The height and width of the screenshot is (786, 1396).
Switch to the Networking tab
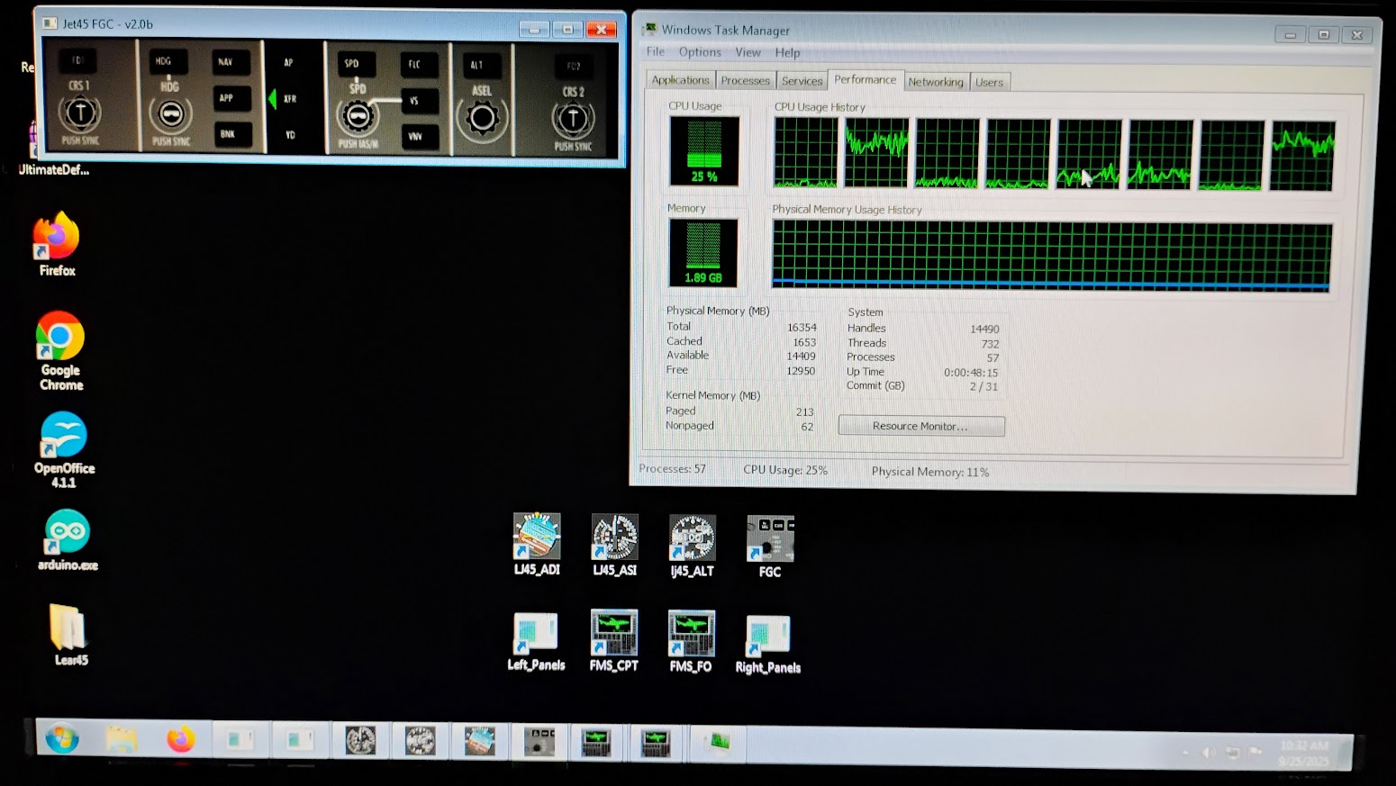point(935,82)
